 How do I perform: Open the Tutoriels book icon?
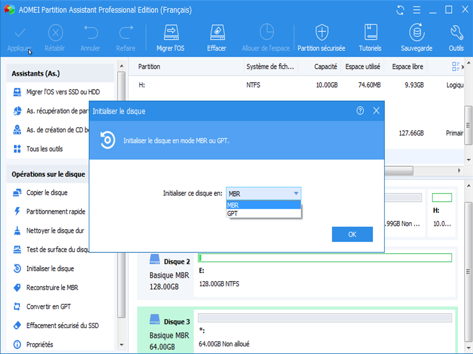point(370,36)
